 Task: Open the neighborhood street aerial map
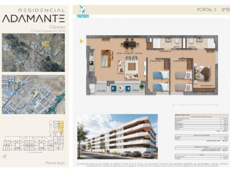point(33,94)
